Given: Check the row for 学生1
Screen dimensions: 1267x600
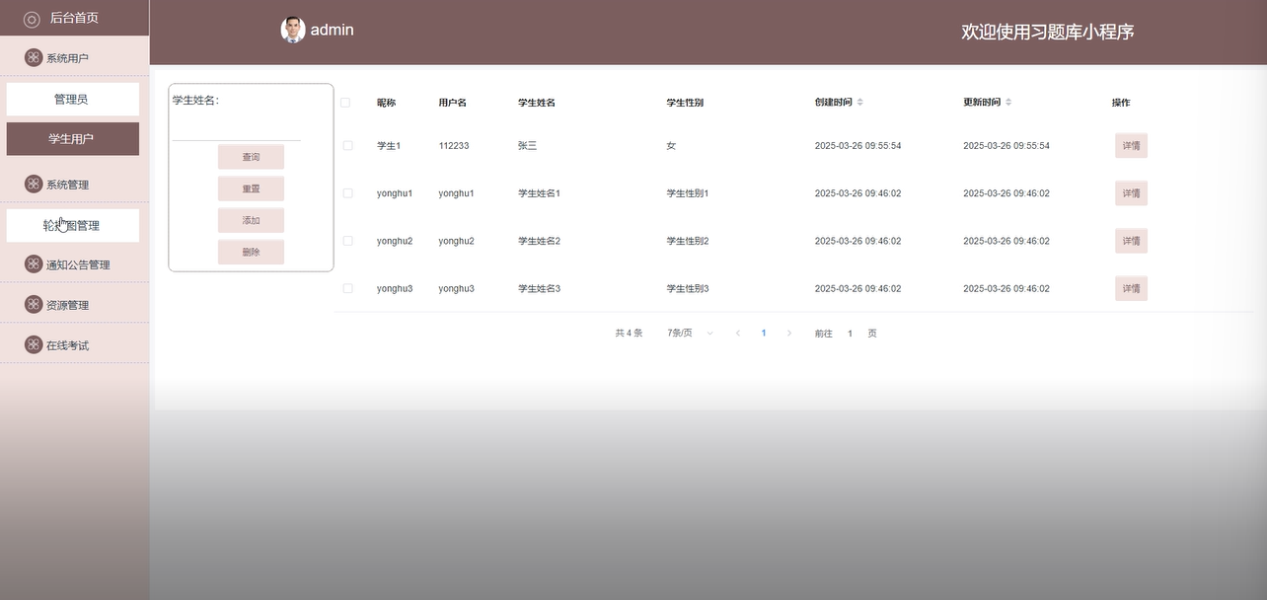Looking at the screenshot, I should (347, 145).
